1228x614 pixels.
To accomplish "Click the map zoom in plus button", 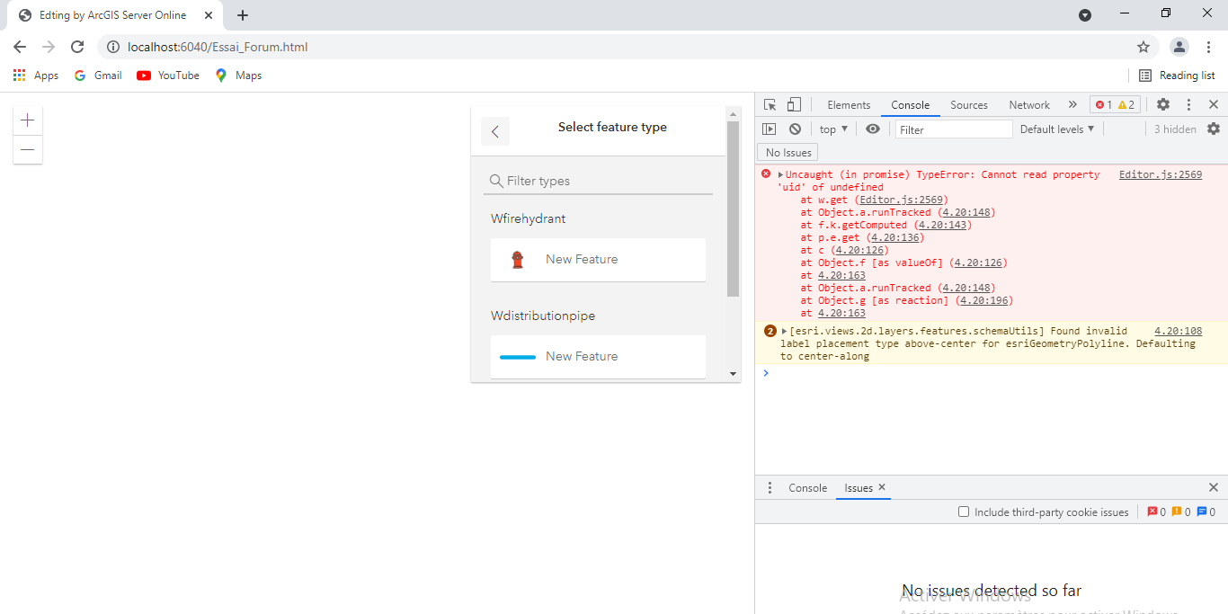I will click(28, 120).
